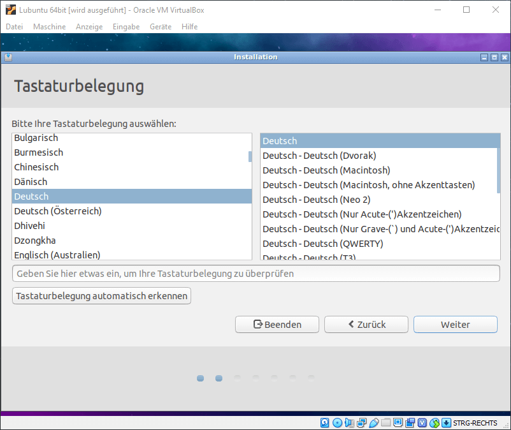The height and width of the screenshot is (430, 511).
Task: Select Englisch (Australien) layout
Action: 132,254
